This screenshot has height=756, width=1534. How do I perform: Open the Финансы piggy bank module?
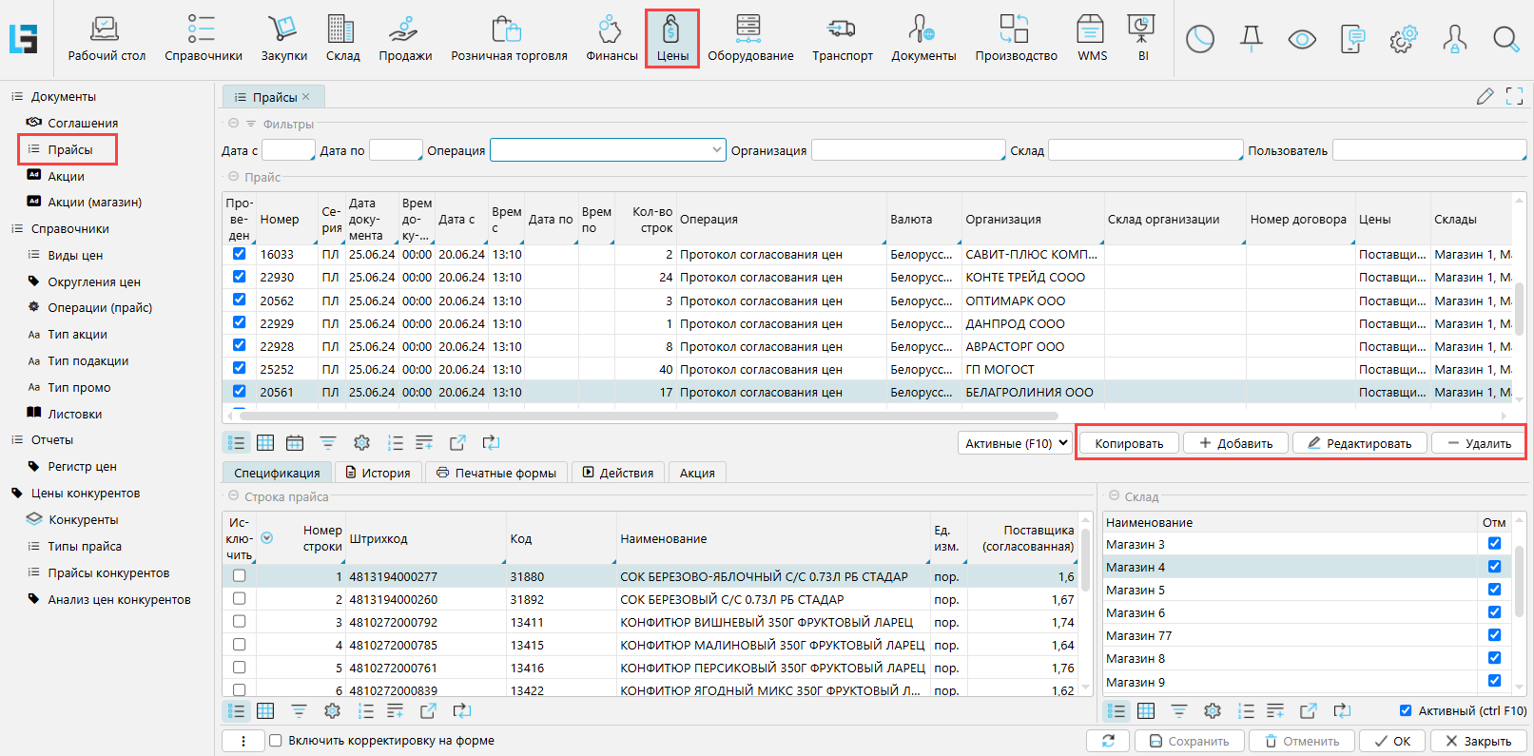(612, 38)
